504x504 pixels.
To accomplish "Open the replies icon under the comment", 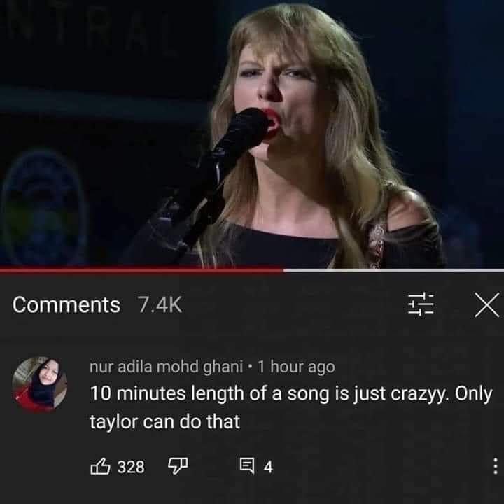I will coord(246,466).
